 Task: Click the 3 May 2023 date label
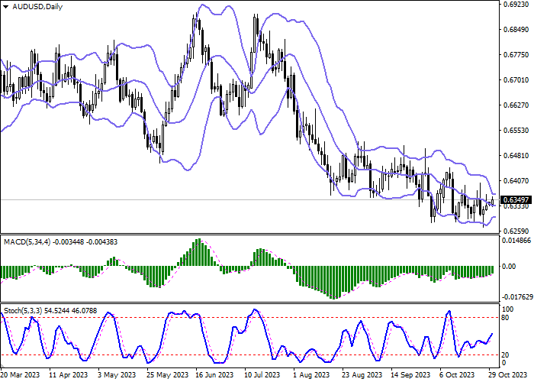click(117, 375)
